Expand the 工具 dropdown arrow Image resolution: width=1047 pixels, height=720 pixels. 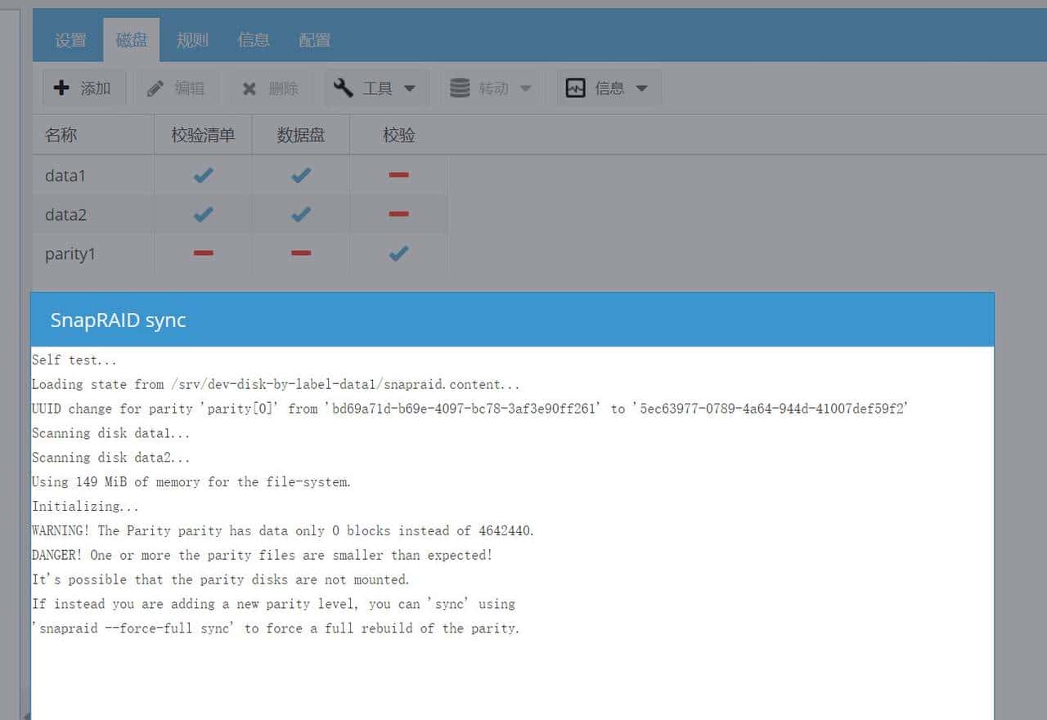(410, 88)
